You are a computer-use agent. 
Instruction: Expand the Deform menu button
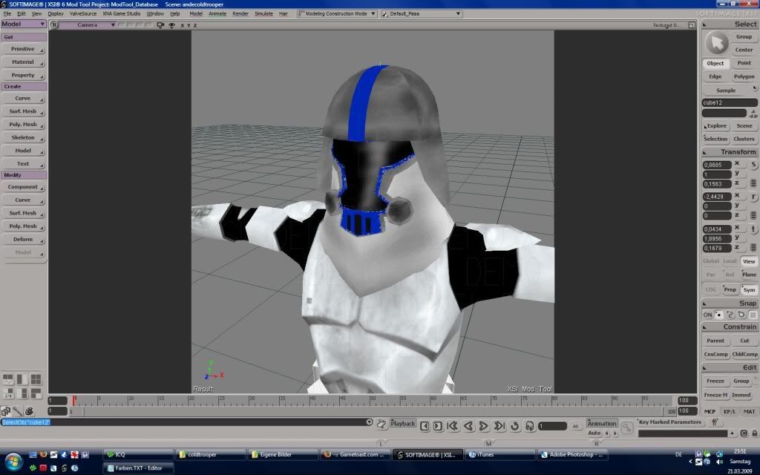tap(23, 240)
